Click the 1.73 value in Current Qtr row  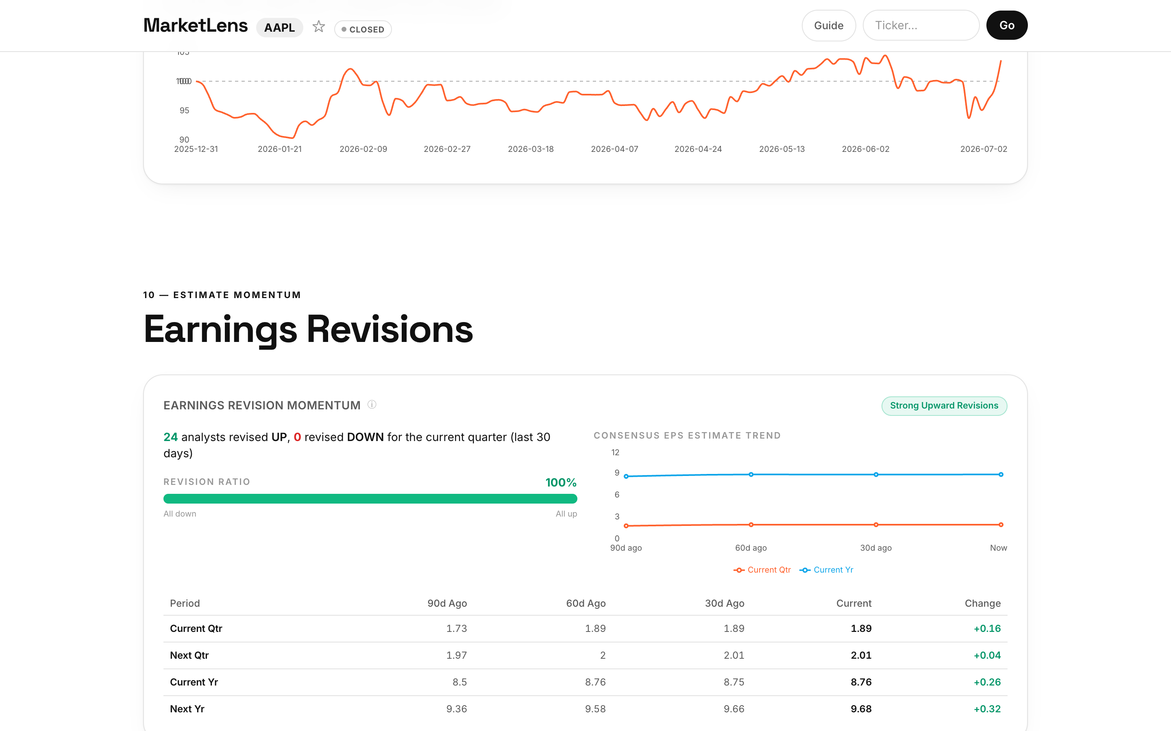[456, 629]
